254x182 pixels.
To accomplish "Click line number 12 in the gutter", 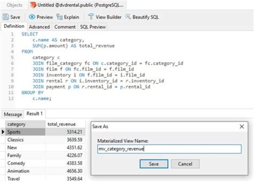I will (x=11, y=98).
